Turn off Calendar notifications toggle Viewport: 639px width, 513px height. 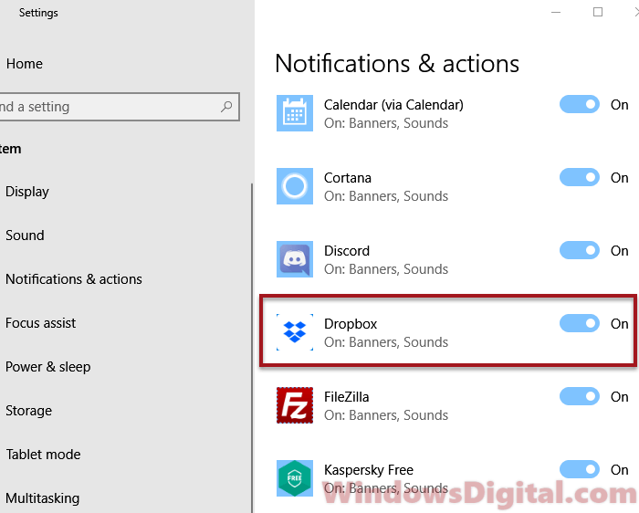coord(579,105)
